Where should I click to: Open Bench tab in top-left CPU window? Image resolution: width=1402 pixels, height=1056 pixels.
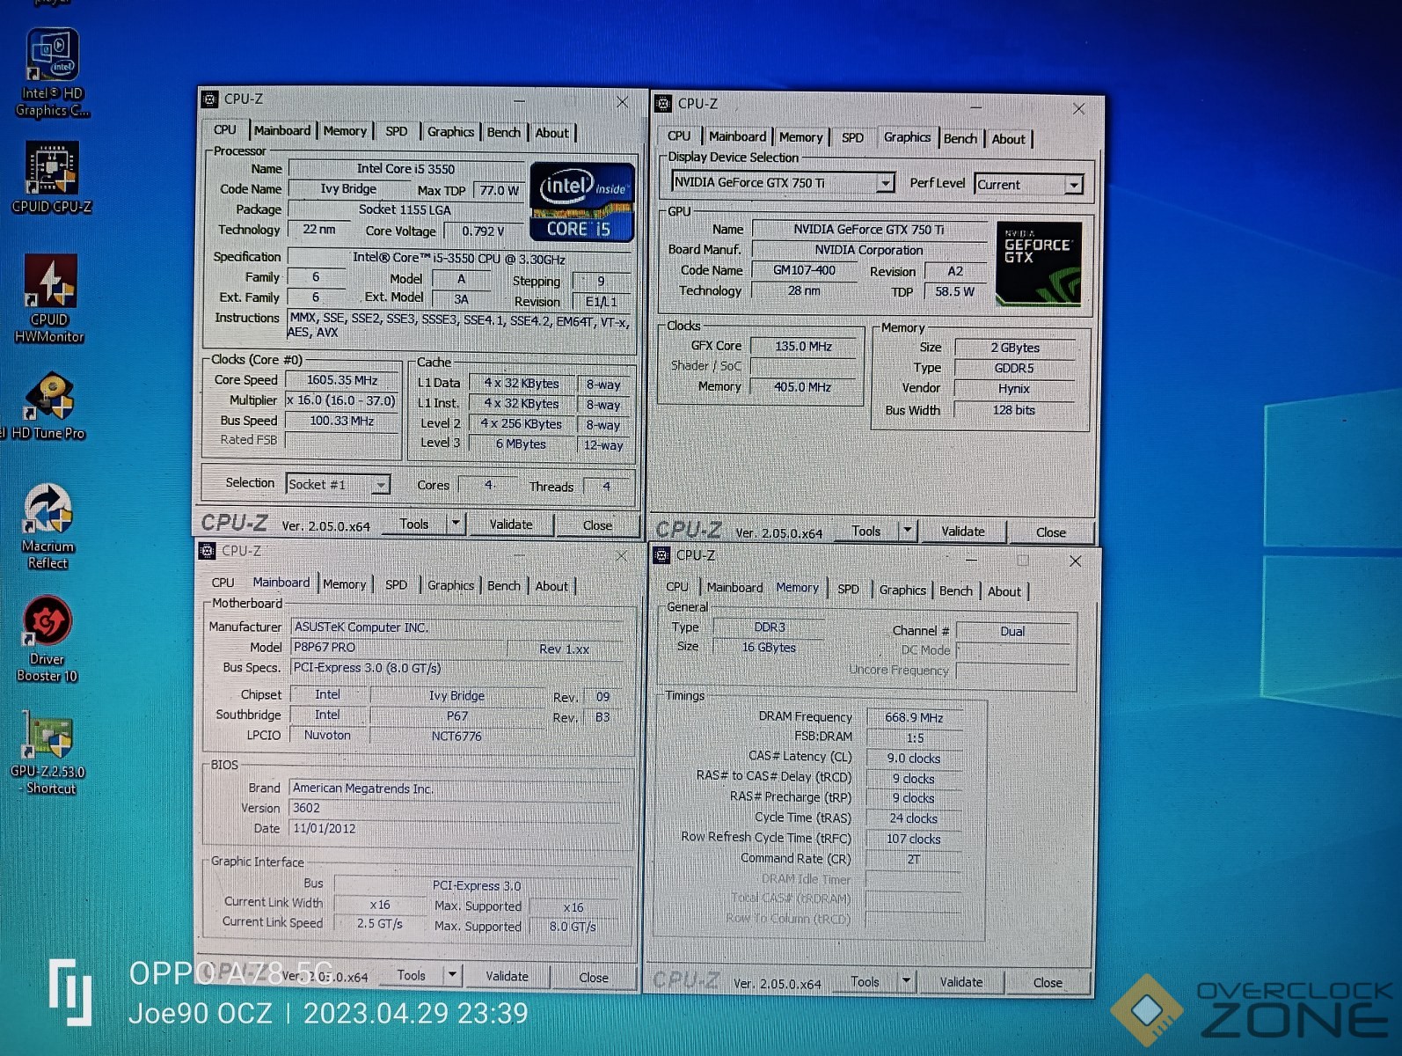tap(504, 133)
